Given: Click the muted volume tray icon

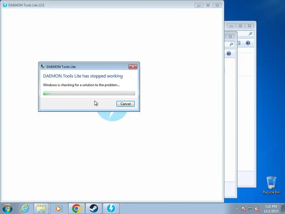Looking at the screenshot, I should click(257, 209).
